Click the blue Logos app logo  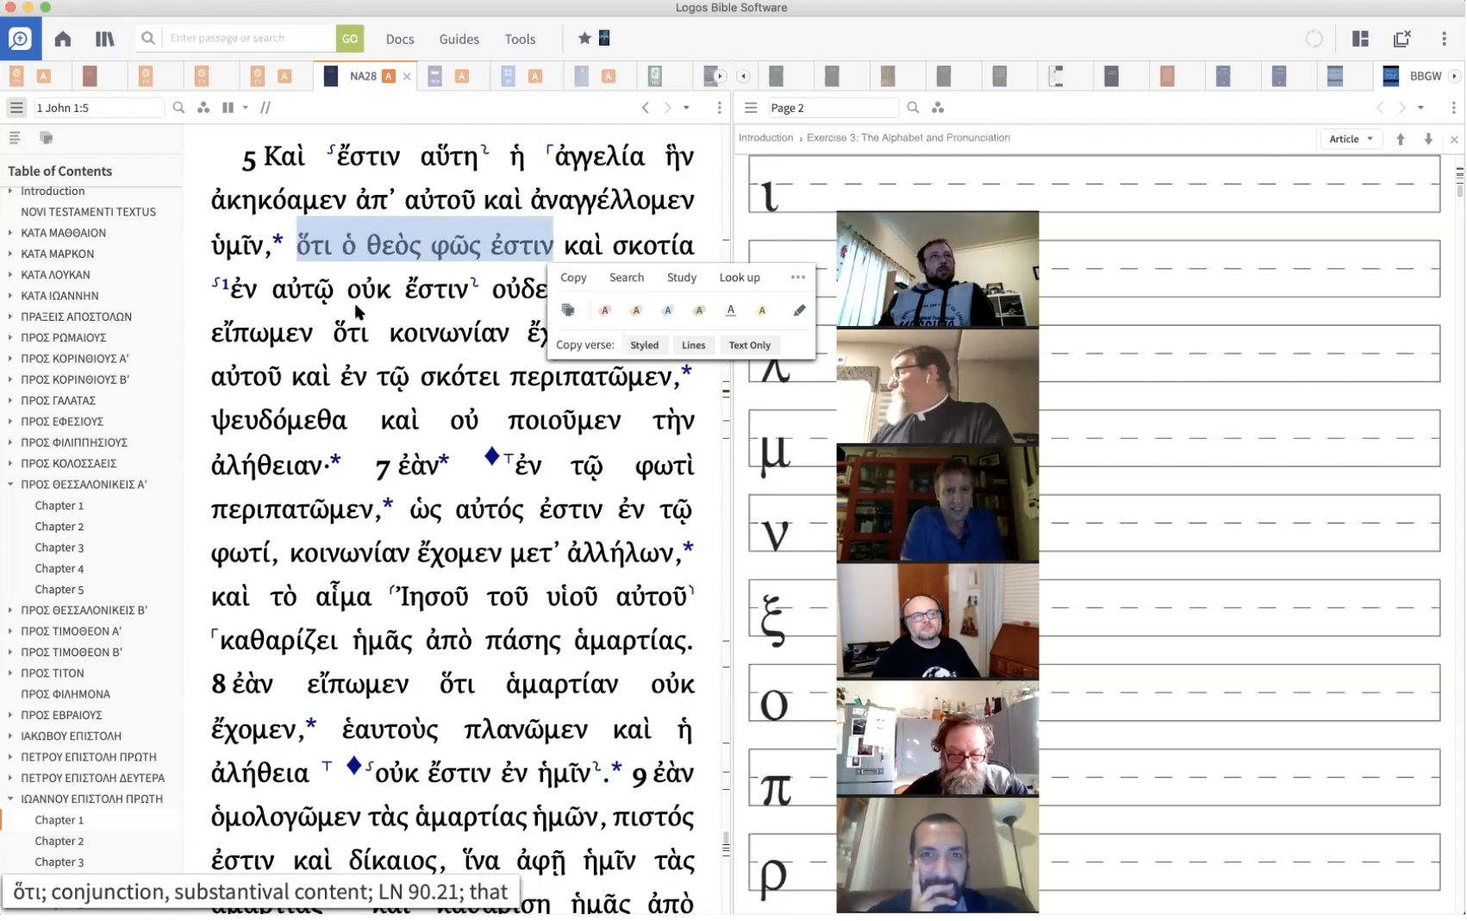20,39
